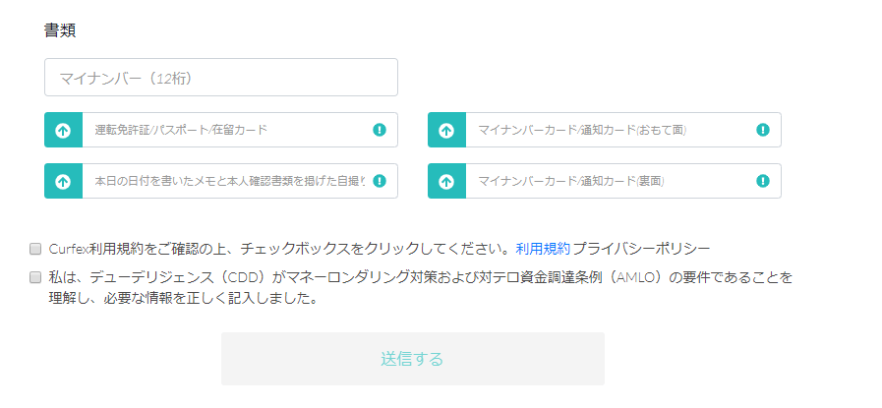Click info exclamation icon in おもて面 field
Image resolution: width=882 pixels, height=408 pixels.
coord(763,130)
